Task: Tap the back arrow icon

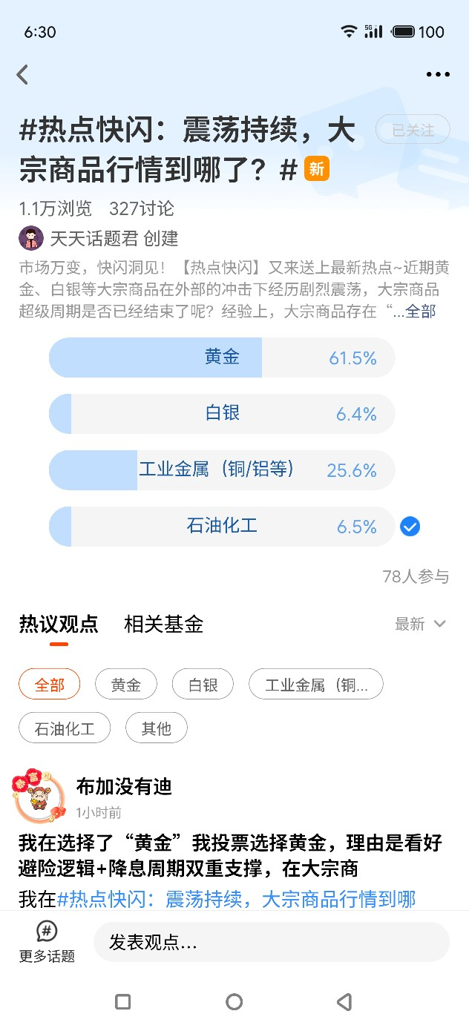Action: pos(22,74)
